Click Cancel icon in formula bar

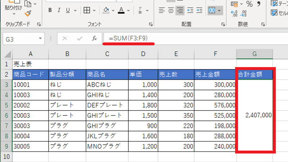[x=65, y=39]
